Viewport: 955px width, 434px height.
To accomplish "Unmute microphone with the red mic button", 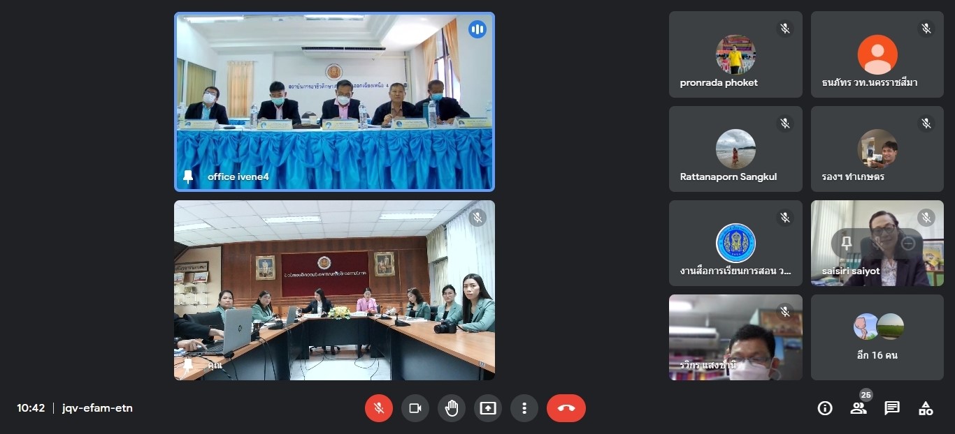I will 379,408.
